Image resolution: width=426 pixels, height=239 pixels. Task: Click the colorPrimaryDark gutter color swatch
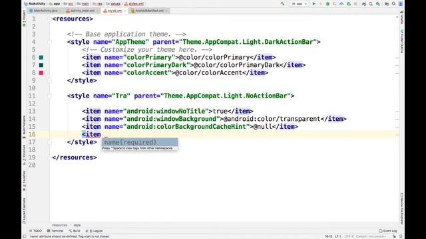(x=41, y=65)
